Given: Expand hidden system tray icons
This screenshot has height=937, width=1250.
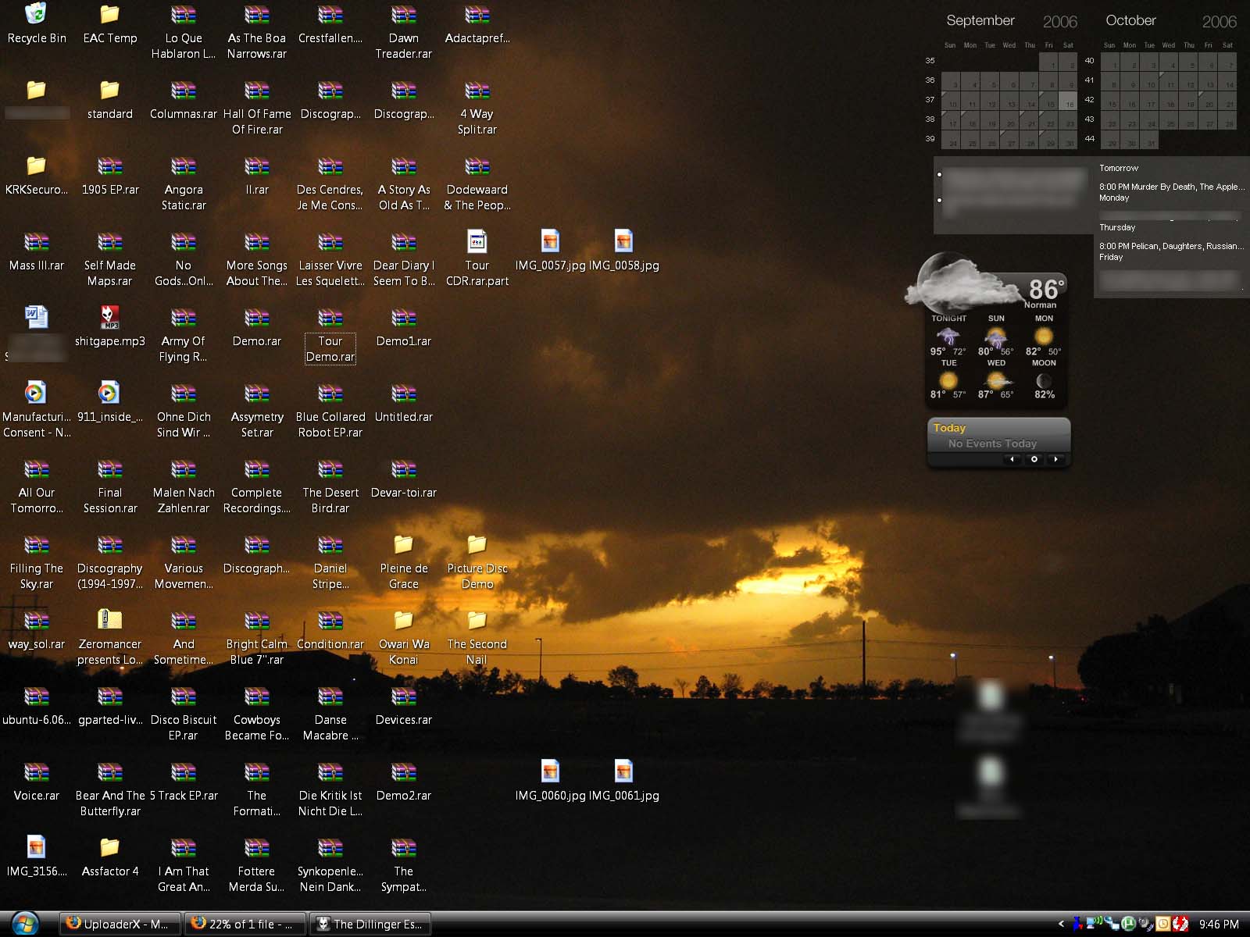Looking at the screenshot, I should click(1061, 925).
